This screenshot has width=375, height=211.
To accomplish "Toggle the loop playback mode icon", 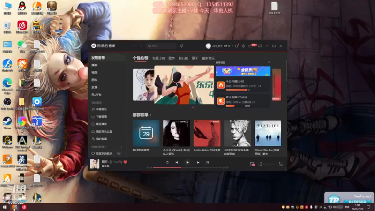I will (x=167, y=162).
